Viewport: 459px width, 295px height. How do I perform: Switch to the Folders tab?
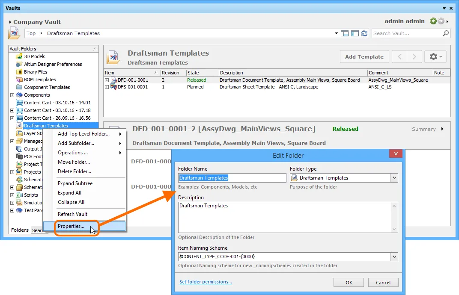tap(20, 230)
